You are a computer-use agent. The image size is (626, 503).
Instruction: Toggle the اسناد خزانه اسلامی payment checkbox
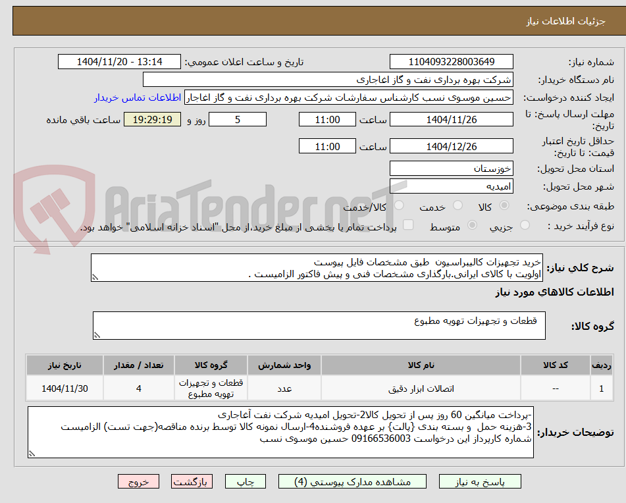point(408,225)
